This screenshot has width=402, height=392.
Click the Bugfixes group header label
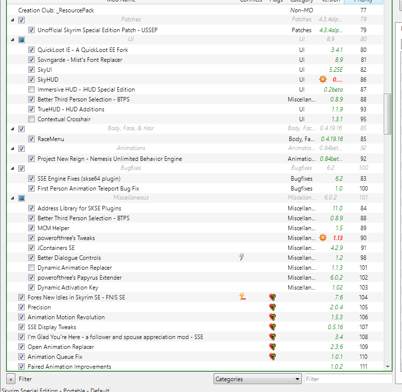click(x=131, y=168)
